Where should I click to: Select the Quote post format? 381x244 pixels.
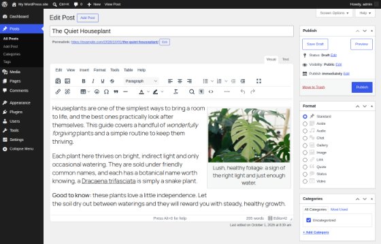[x=305, y=167]
